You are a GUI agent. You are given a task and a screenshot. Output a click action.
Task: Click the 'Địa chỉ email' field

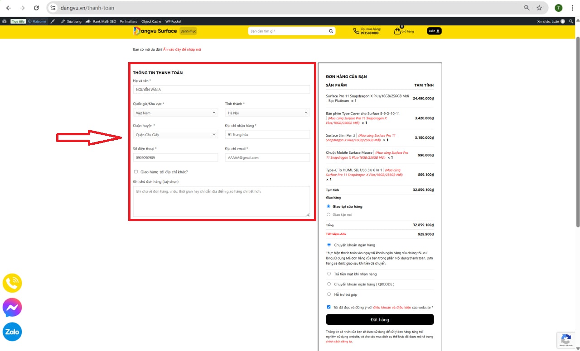(x=267, y=157)
